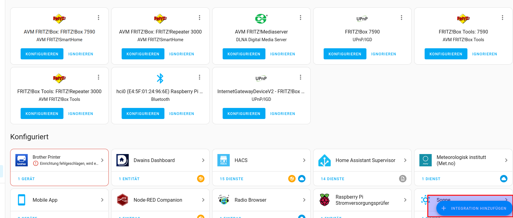Click the cloud badge on Met.no card
Viewport: 513px width, 218px height.
point(503,179)
